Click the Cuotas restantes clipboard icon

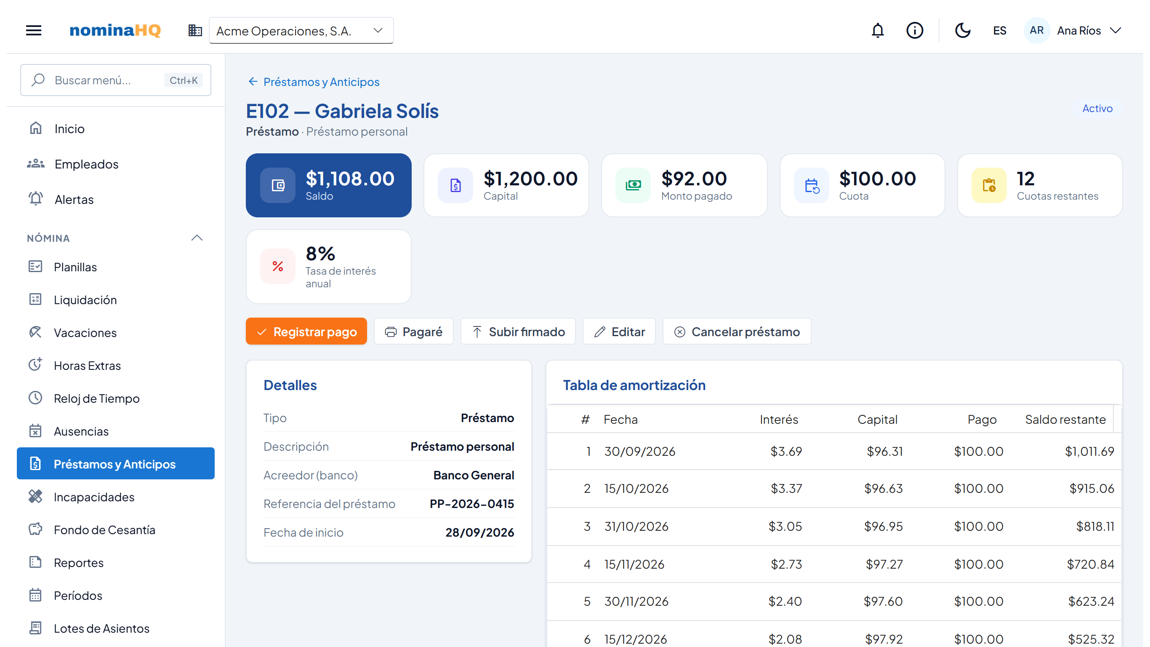989,185
